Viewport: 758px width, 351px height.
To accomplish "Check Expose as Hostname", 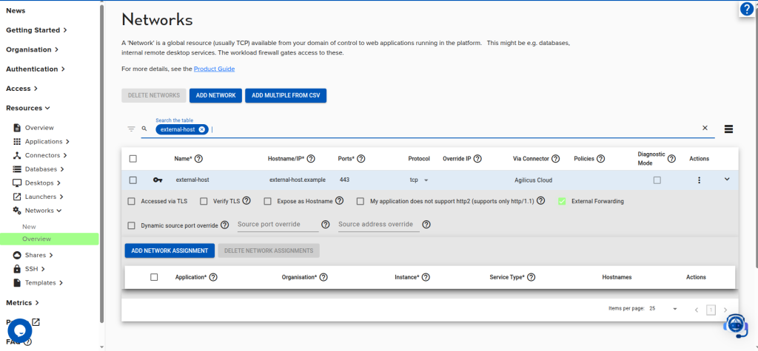I will tap(267, 201).
